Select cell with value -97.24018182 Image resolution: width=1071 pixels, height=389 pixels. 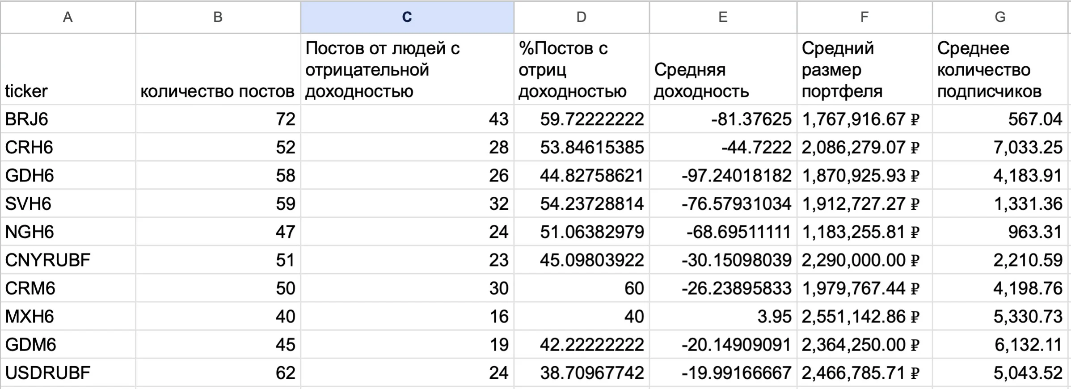point(723,175)
